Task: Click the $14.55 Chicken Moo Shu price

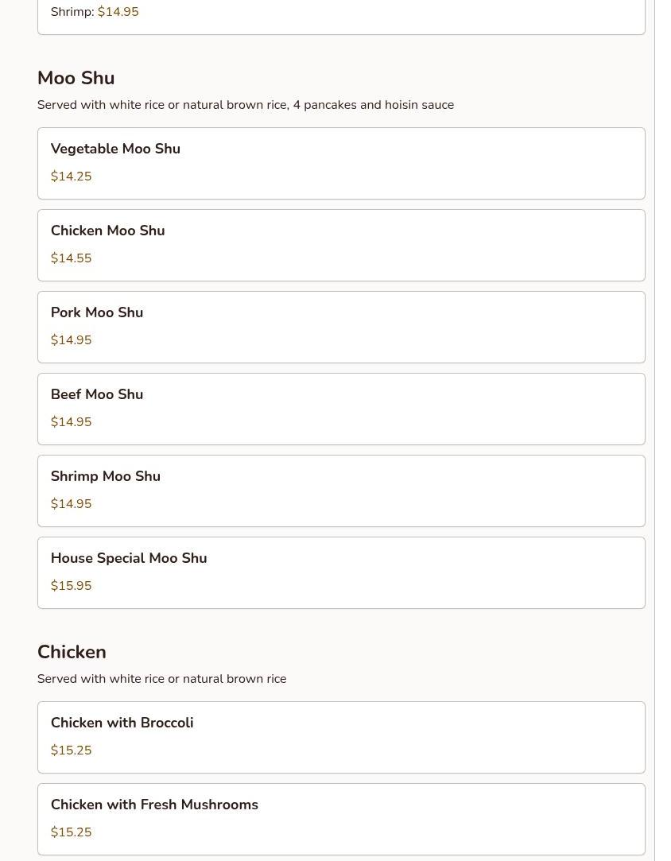Action: click(71, 258)
